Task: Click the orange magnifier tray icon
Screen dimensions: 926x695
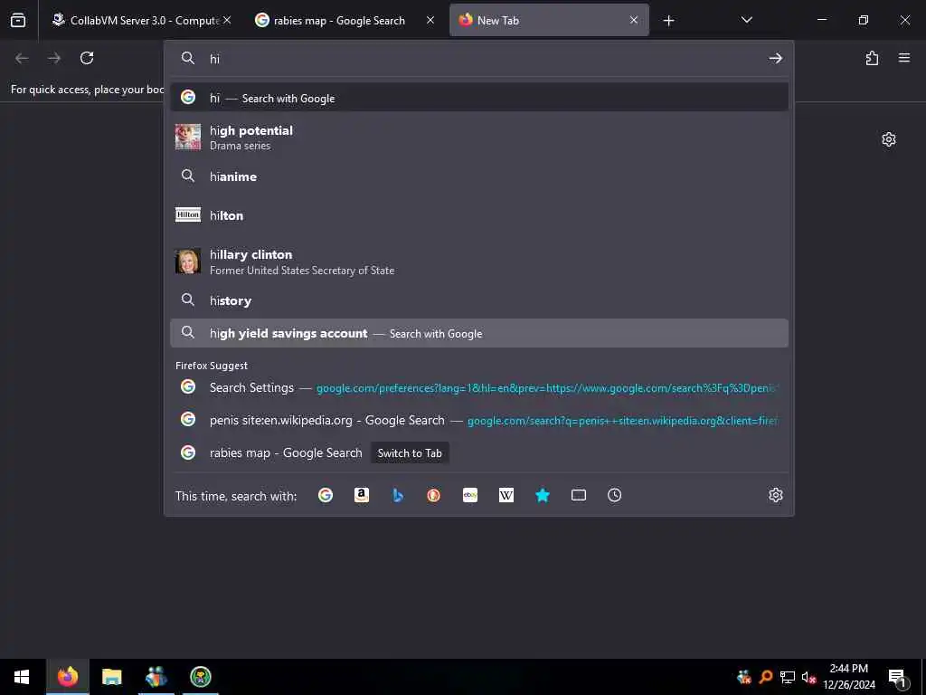Action: click(x=766, y=677)
